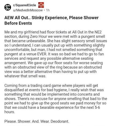Click 'Zero Hour' in the post text
Viewport: 113px width, 126px height.
(x=38, y=37)
